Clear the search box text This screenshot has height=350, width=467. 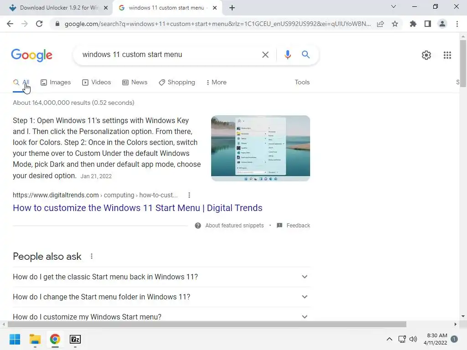pyautogui.click(x=265, y=55)
